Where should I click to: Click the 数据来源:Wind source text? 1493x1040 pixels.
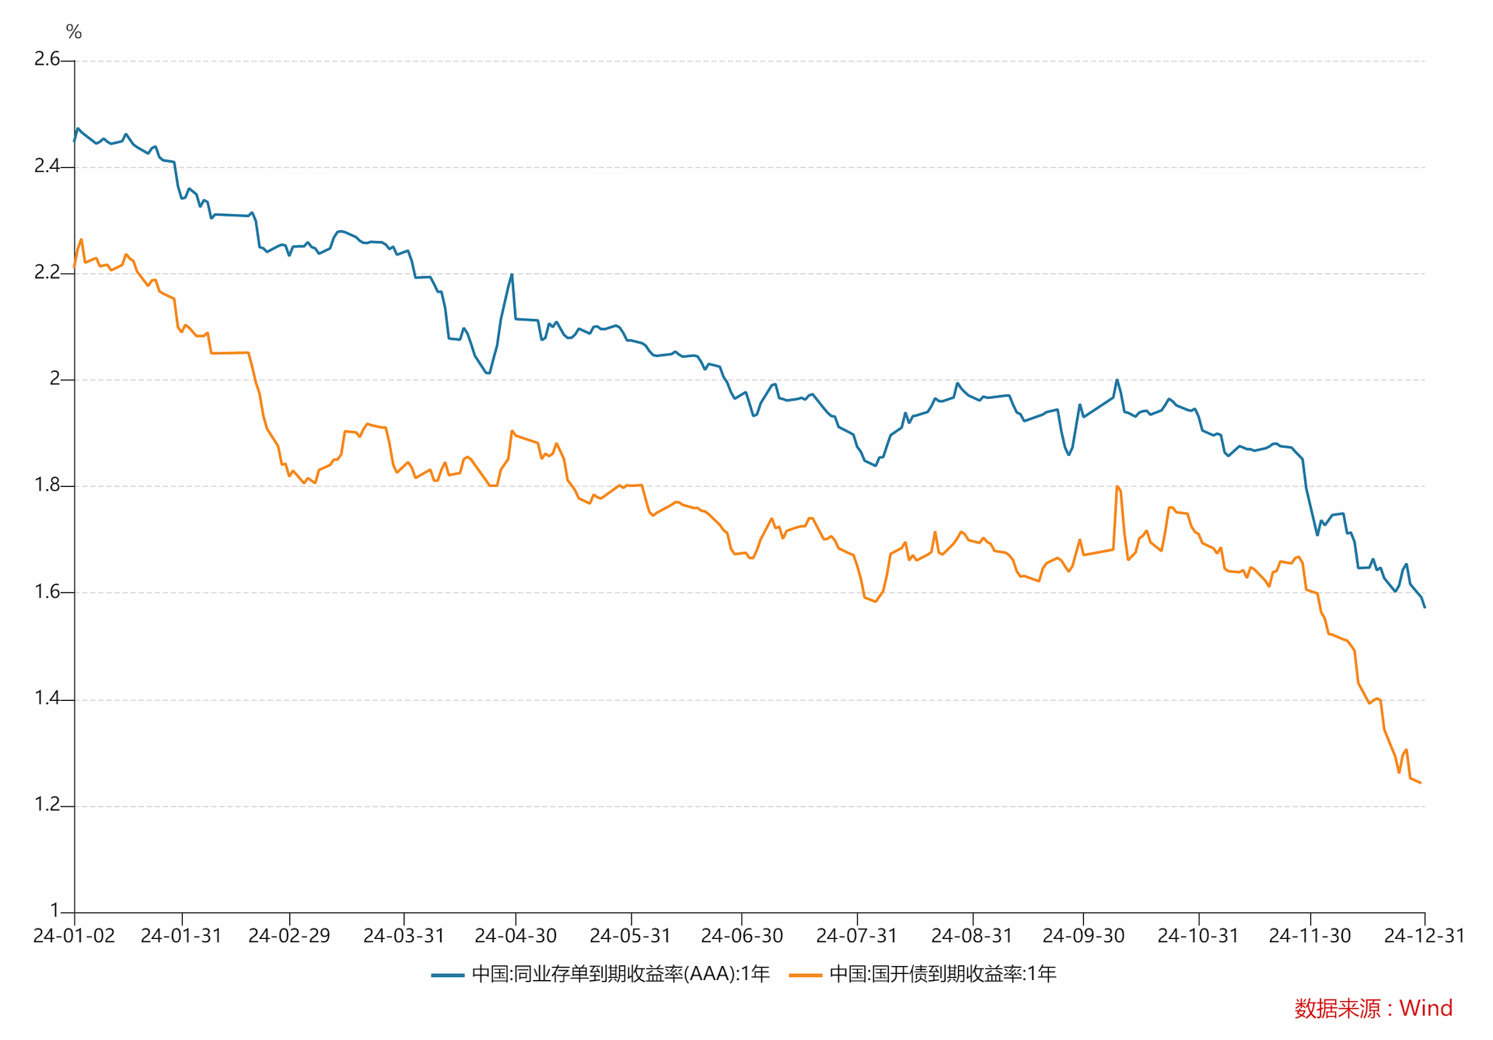tap(1373, 1008)
